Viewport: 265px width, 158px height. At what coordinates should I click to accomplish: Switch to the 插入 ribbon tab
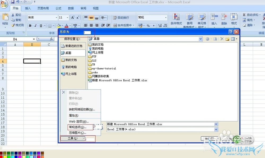pos(28,8)
